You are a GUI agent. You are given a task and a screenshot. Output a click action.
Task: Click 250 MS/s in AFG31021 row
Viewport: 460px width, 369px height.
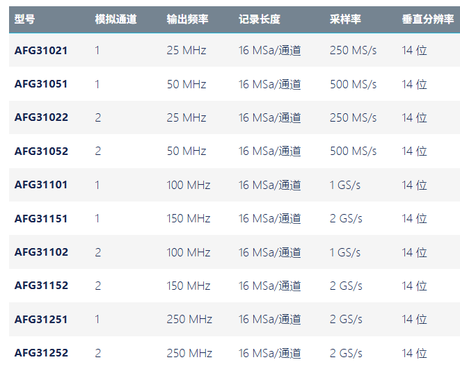(354, 50)
